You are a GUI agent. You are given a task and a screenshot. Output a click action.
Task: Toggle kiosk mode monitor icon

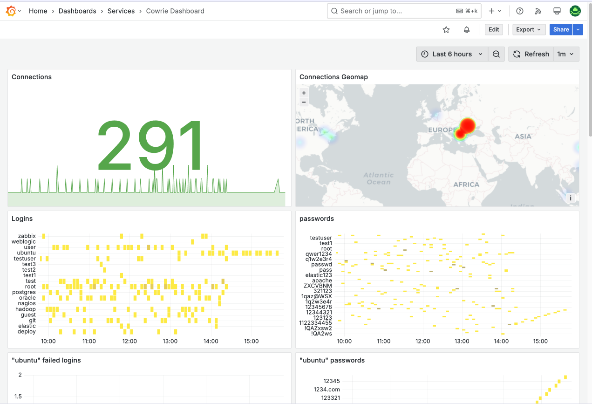pyautogui.click(x=557, y=11)
